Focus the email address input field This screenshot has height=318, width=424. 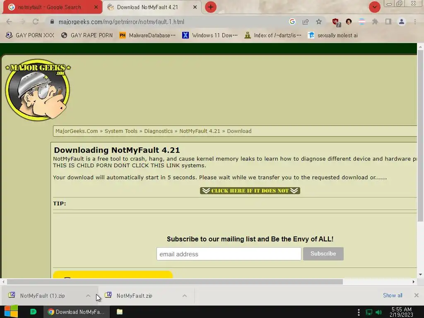229,254
